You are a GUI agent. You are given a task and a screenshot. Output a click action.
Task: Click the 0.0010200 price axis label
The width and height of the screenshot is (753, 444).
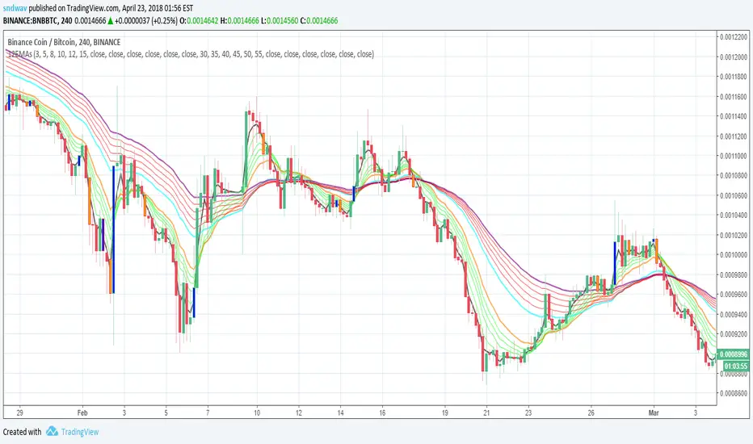(x=734, y=235)
